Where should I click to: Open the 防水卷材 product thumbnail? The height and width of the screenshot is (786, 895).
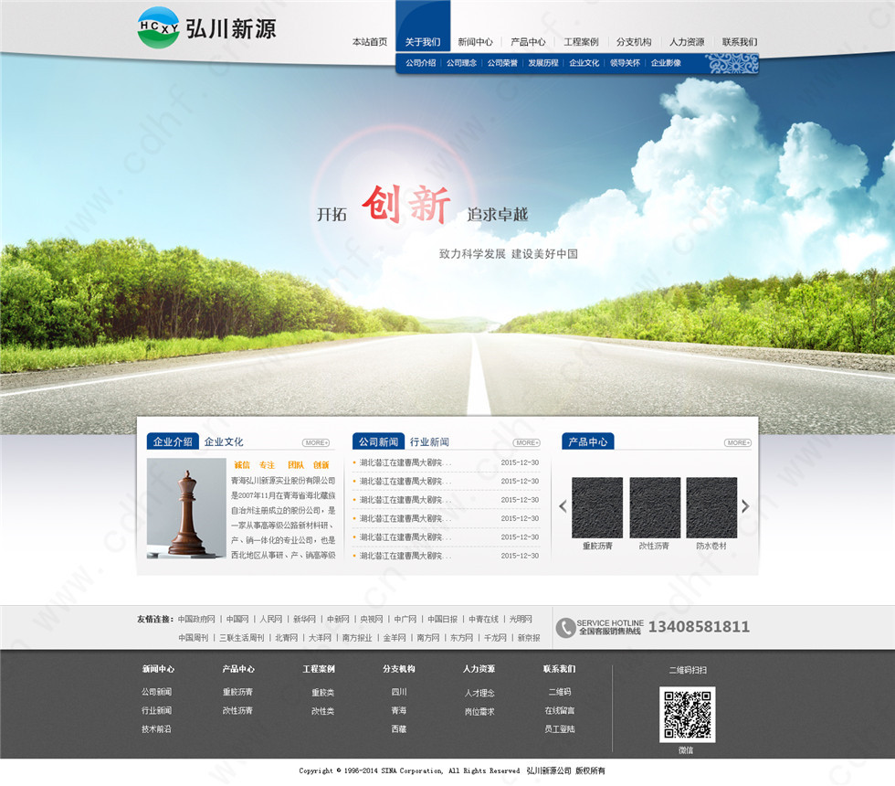[x=711, y=508]
